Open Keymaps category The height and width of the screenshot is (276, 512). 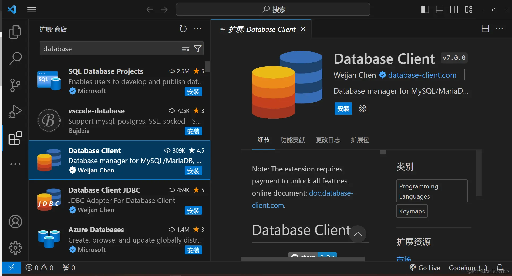tap(412, 211)
